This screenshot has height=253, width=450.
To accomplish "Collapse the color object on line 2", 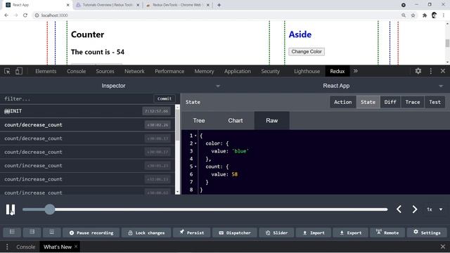I will (x=195, y=143).
